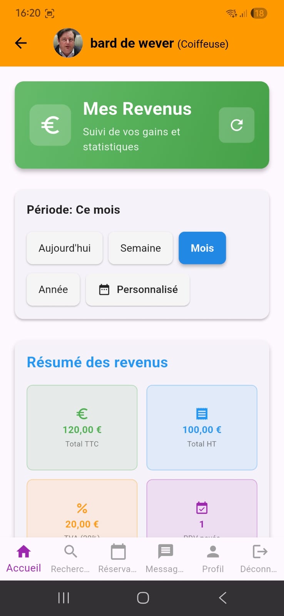Tap the euro icon in Mes Revenus

point(50,125)
